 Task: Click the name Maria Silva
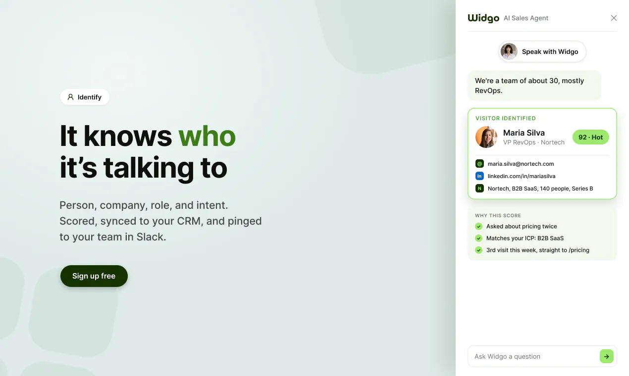coord(524,133)
